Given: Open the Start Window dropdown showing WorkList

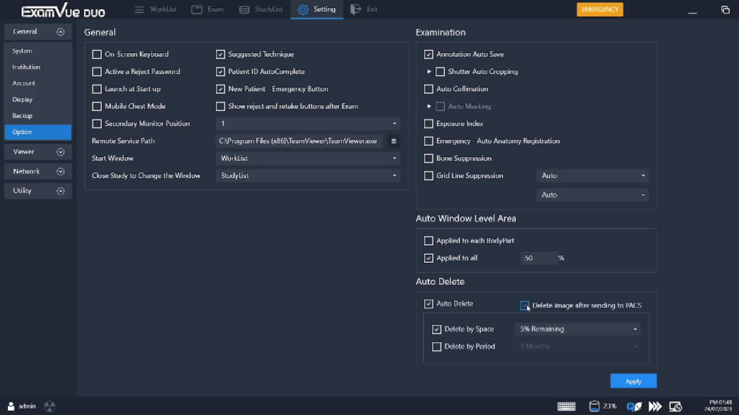Looking at the screenshot, I should coord(307,158).
